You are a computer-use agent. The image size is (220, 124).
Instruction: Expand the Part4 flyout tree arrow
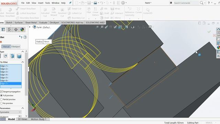(x=30, y=27)
